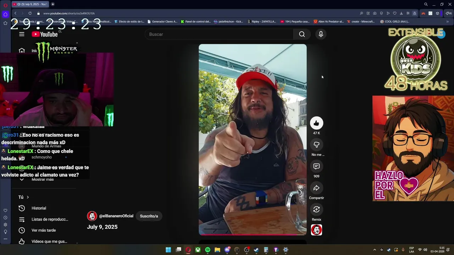The width and height of the screenshot is (454, 255).
Task: Open @elBananeroOficial channel name
Action: tap(116, 216)
